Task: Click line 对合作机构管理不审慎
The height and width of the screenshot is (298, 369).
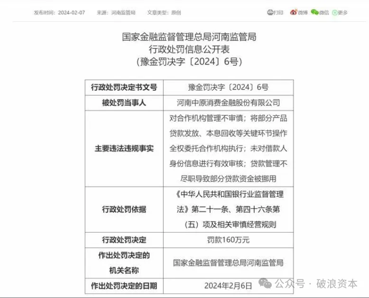Action: [206, 118]
